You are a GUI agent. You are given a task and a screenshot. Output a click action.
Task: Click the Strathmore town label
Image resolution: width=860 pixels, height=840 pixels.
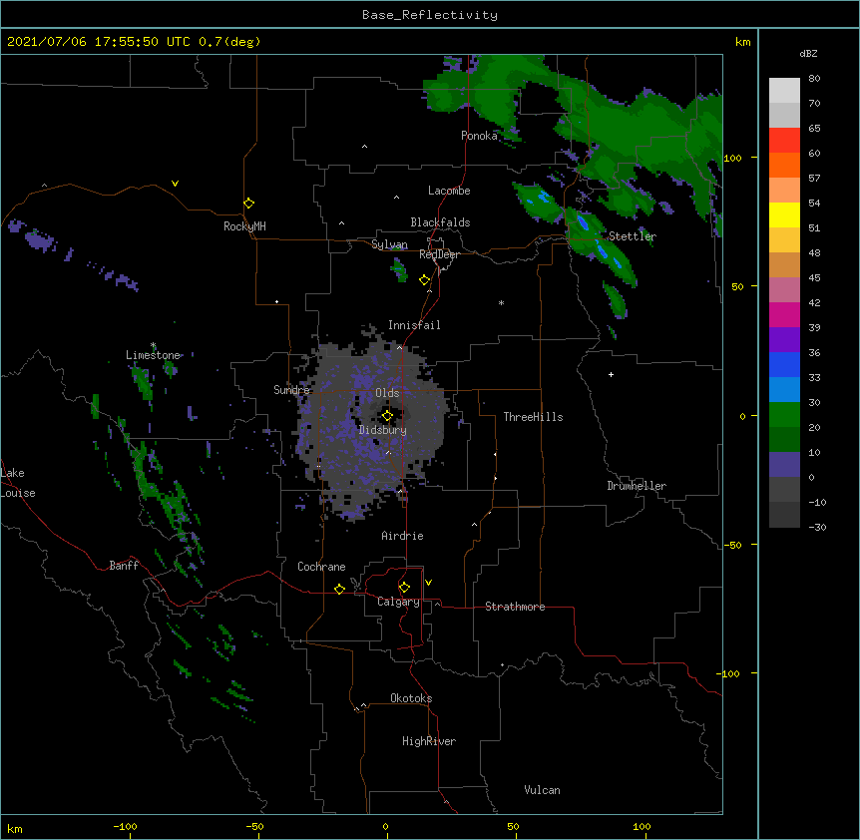[x=515, y=607]
